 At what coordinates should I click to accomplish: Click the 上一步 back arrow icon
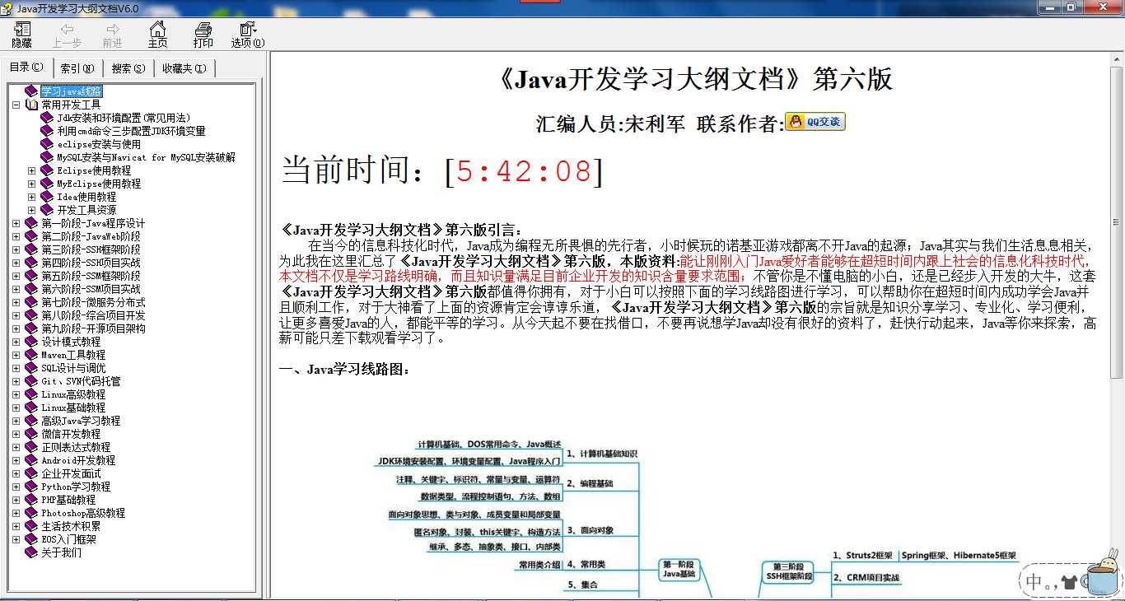[x=68, y=30]
